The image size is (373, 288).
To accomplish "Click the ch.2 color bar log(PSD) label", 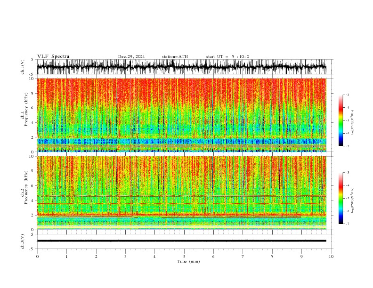I will 352,200.
